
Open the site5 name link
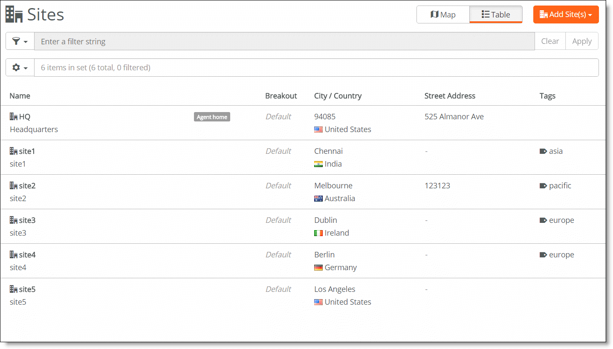point(27,289)
